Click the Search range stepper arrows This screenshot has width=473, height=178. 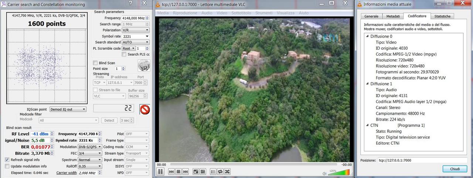point(147,24)
